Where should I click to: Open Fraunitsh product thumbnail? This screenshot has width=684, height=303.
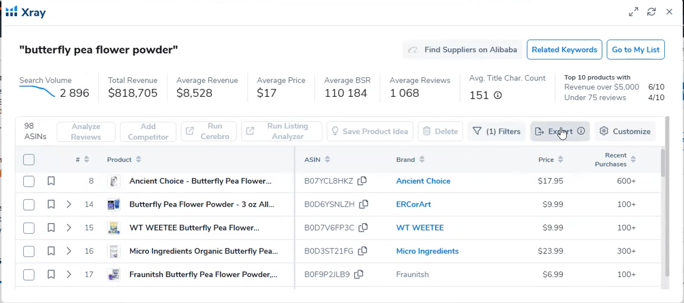coord(113,274)
